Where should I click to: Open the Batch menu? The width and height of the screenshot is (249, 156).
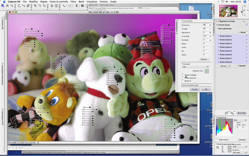click(x=81, y=2)
